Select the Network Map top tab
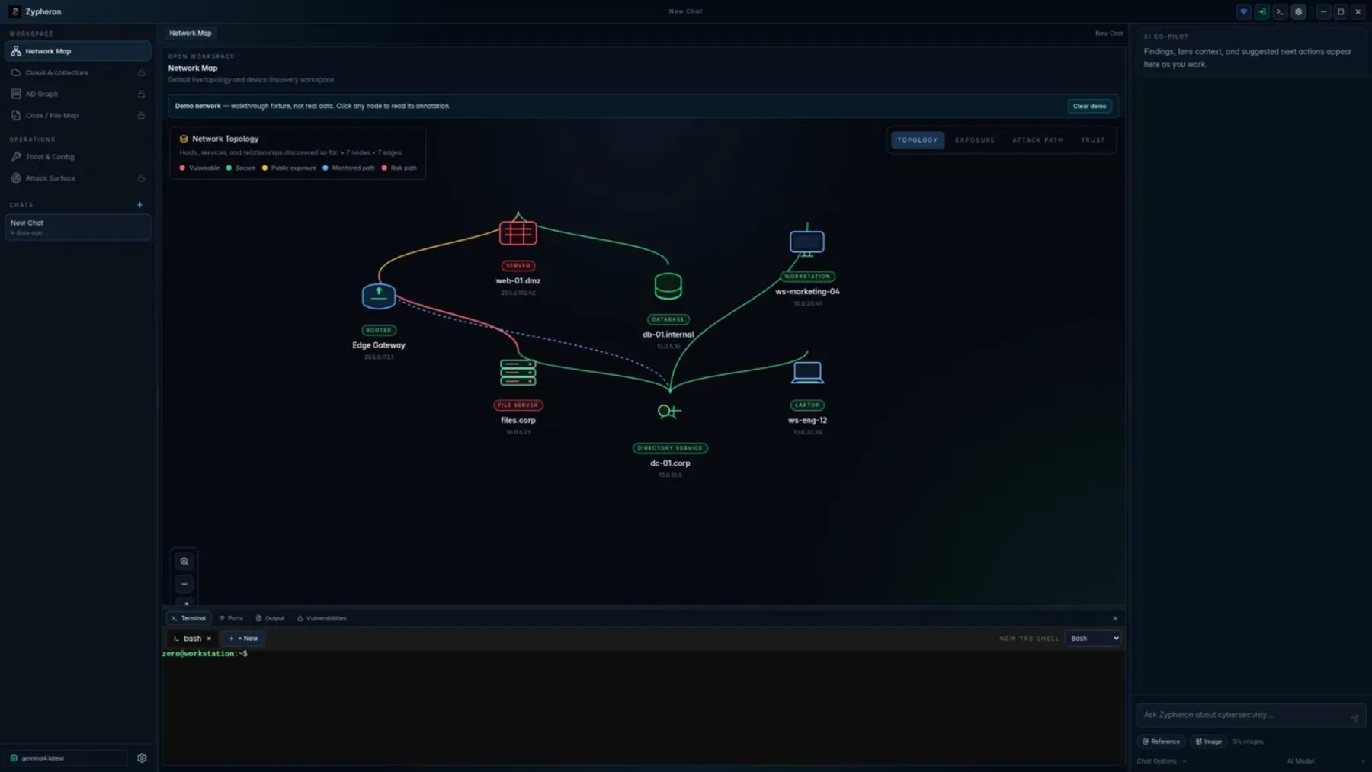 pyautogui.click(x=190, y=33)
